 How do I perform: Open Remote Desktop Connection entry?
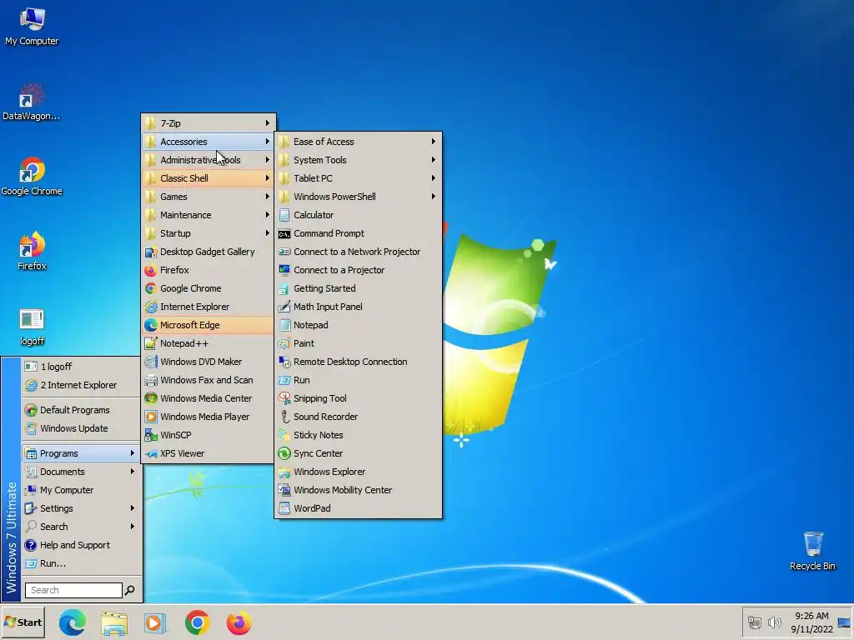[x=359, y=362]
